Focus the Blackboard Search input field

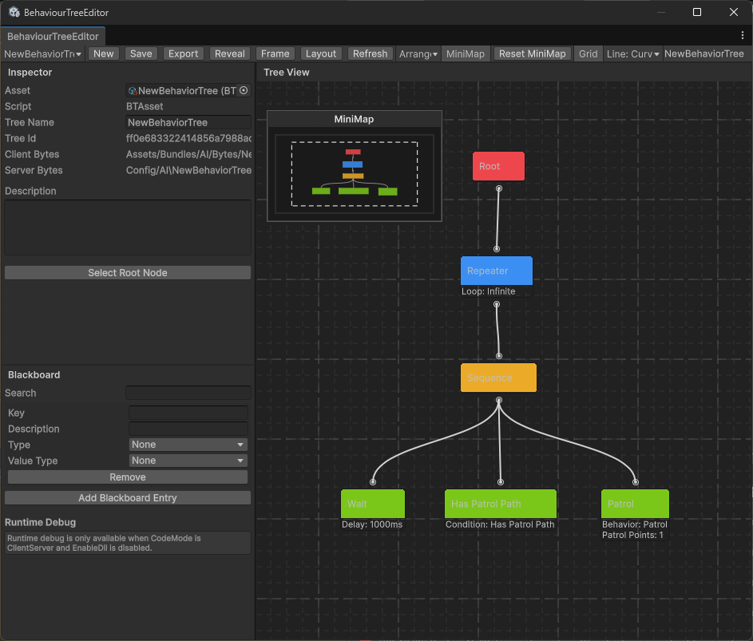click(188, 393)
